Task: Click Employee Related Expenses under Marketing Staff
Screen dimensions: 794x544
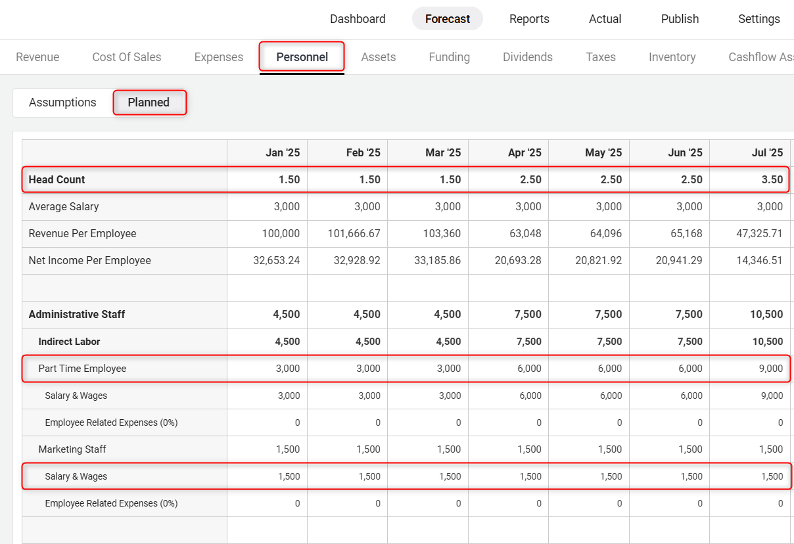Action: click(x=112, y=503)
